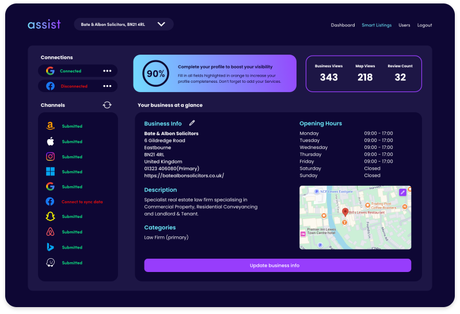
Task: Click the Business Views count 343
Action: tap(329, 77)
